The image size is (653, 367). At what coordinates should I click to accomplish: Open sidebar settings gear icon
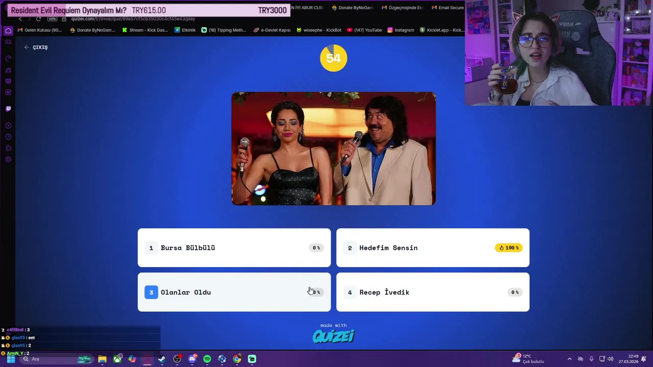click(8, 160)
